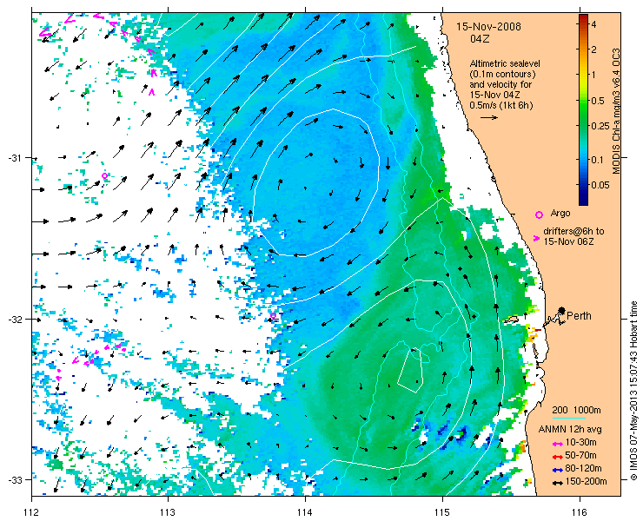Click the '200 1000m' depth contour label

576,411
